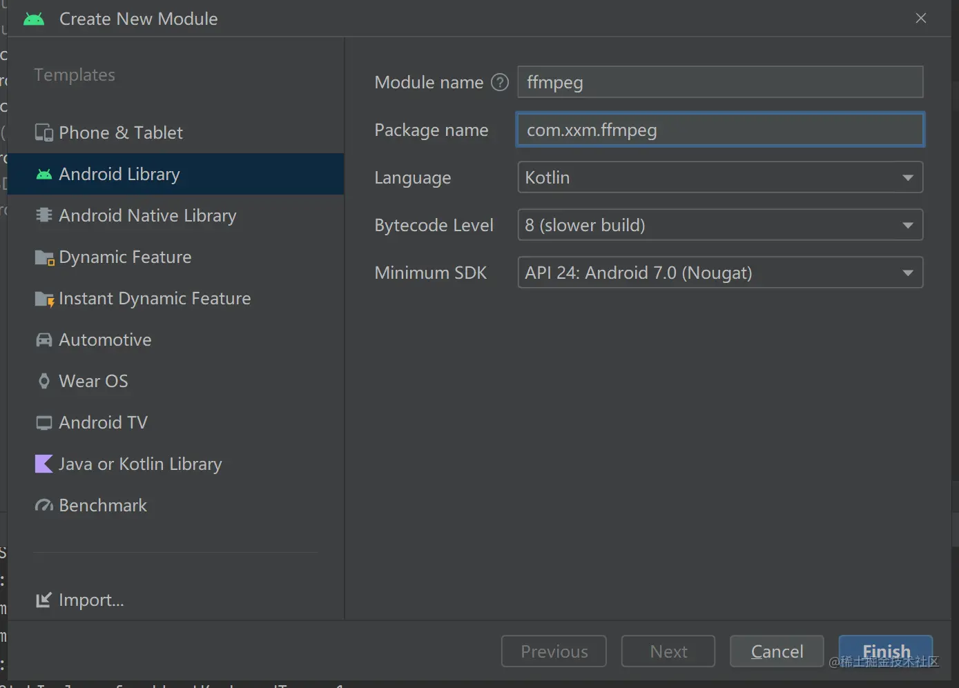Click the Dynamic Feature folder icon

click(x=44, y=257)
